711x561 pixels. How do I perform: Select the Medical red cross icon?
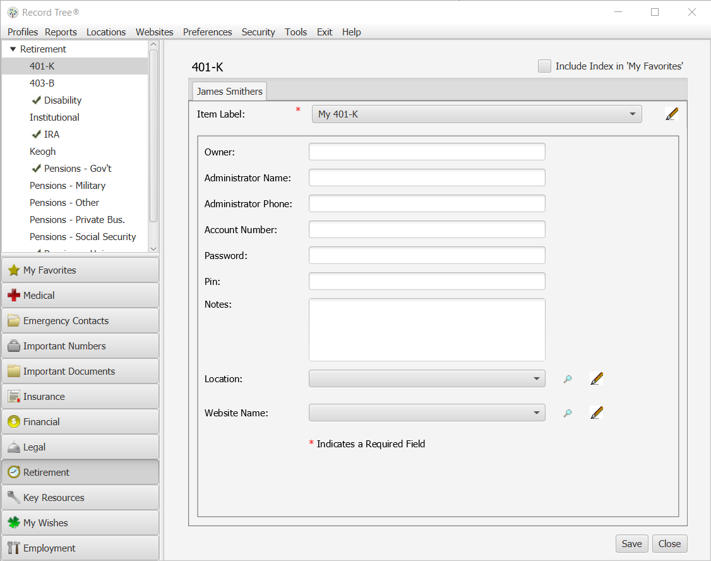coord(14,295)
